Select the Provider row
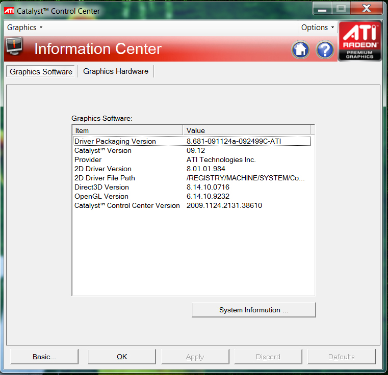 (x=192, y=159)
